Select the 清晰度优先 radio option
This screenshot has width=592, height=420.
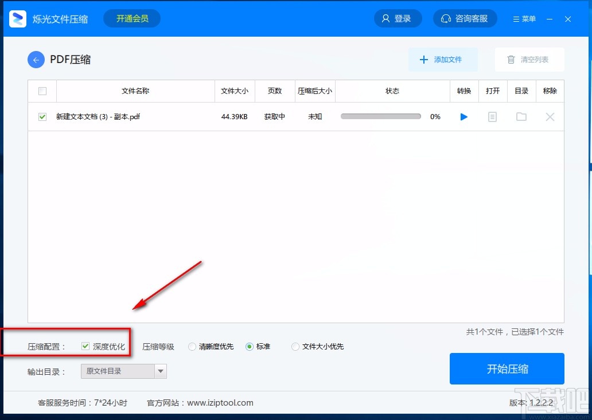(192, 347)
